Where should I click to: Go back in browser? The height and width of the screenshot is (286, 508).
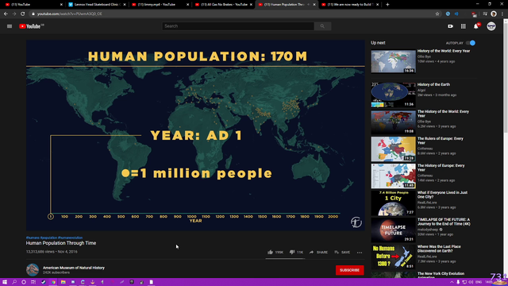[x=6, y=14]
